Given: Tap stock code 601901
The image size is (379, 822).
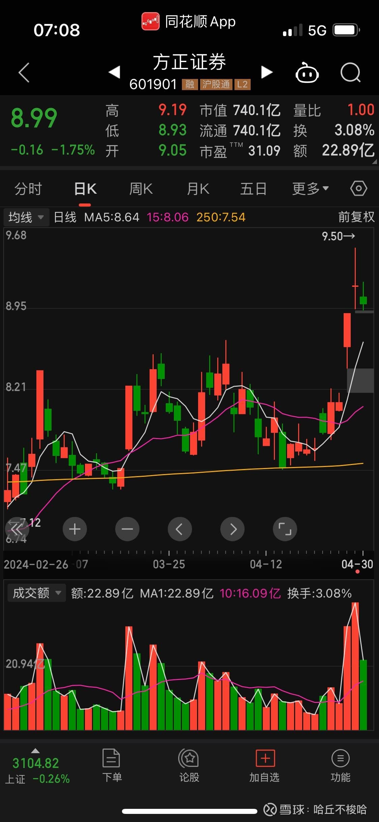Looking at the screenshot, I should click(153, 84).
